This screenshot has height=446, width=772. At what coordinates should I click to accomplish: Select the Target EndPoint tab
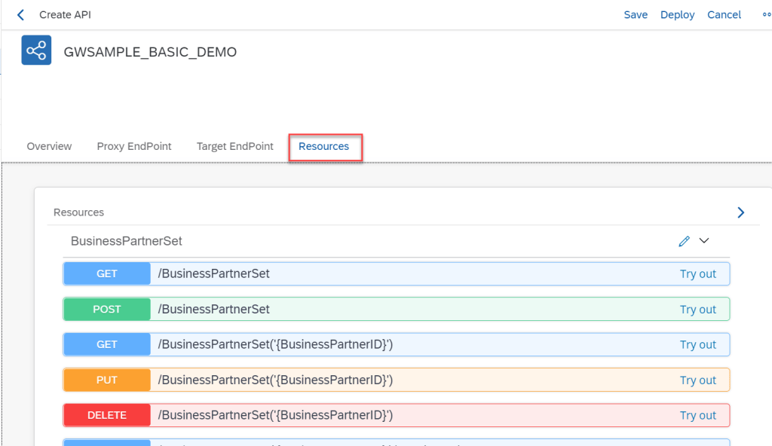coord(234,146)
